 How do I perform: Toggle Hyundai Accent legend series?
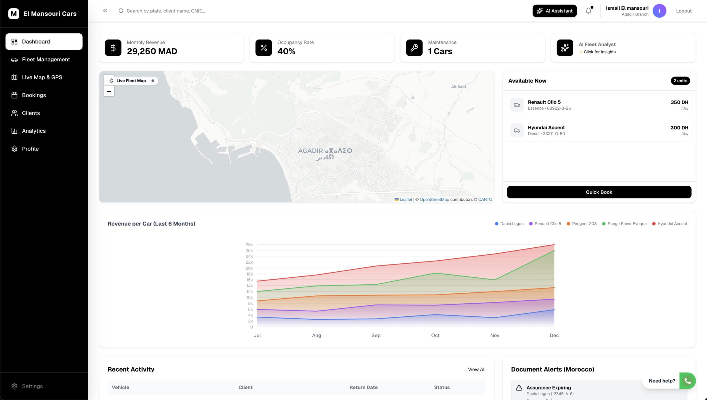coord(669,224)
